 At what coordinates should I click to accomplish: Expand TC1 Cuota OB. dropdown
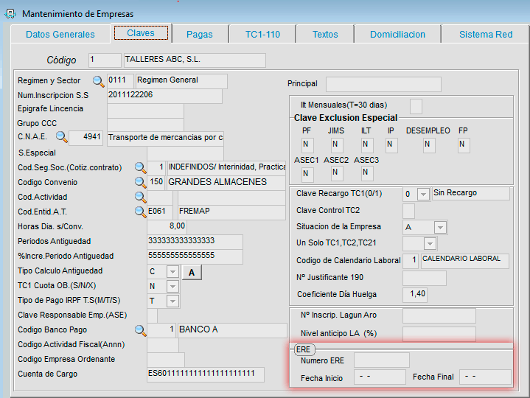[x=172, y=287]
